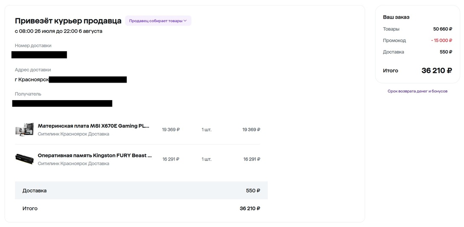Viewport: 464px width, 227px height.
Task: Click the grey Доставка 550 ₽ row below the items
Action: (141, 190)
